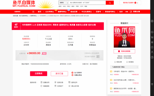154x96 pixels.
Task: Follow breadcrumb link 微博号转让
Action: click(34, 16)
